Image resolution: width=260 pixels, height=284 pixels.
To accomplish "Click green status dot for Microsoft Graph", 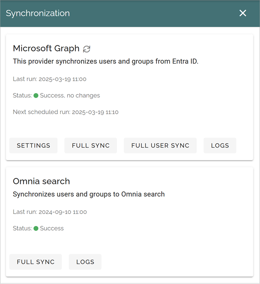I will coord(36,95).
